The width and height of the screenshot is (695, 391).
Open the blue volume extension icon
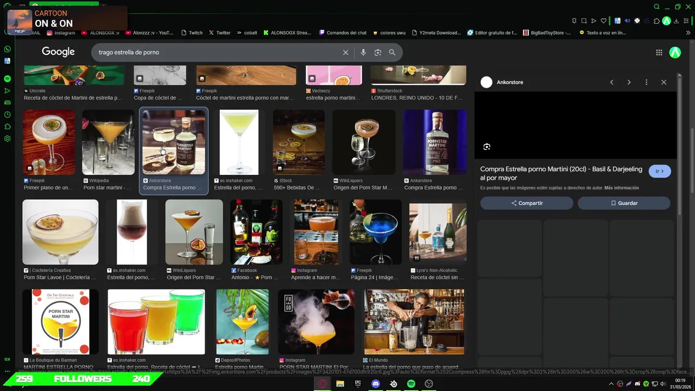[x=627, y=21]
